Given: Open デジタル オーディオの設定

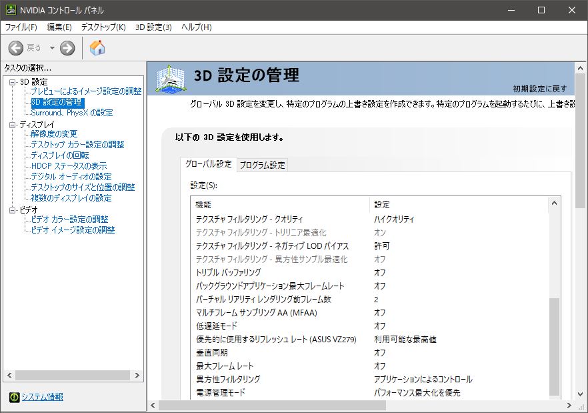Looking at the screenshot, I should pos(71,176).
